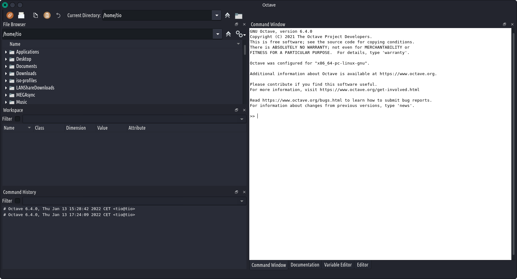Open File Browser actions gear menu
This screenshot has width=517, height=279.
241,34
